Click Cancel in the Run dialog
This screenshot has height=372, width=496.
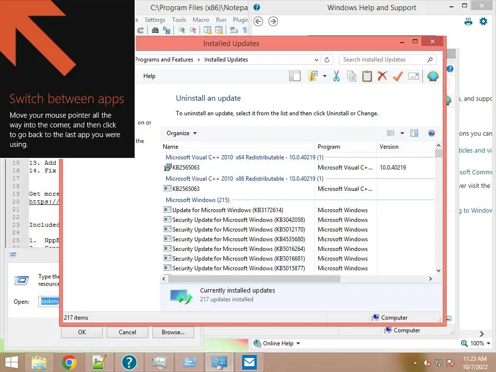pyautogui.click(x=127, y=332)
